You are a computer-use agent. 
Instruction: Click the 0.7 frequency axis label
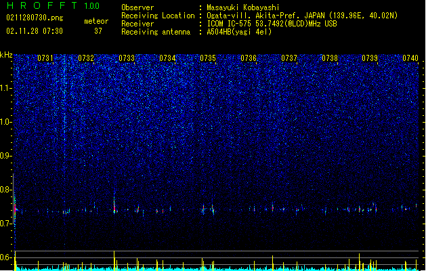[6, 224]
